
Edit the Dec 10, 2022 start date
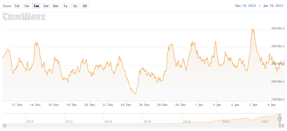pos(246,6)
